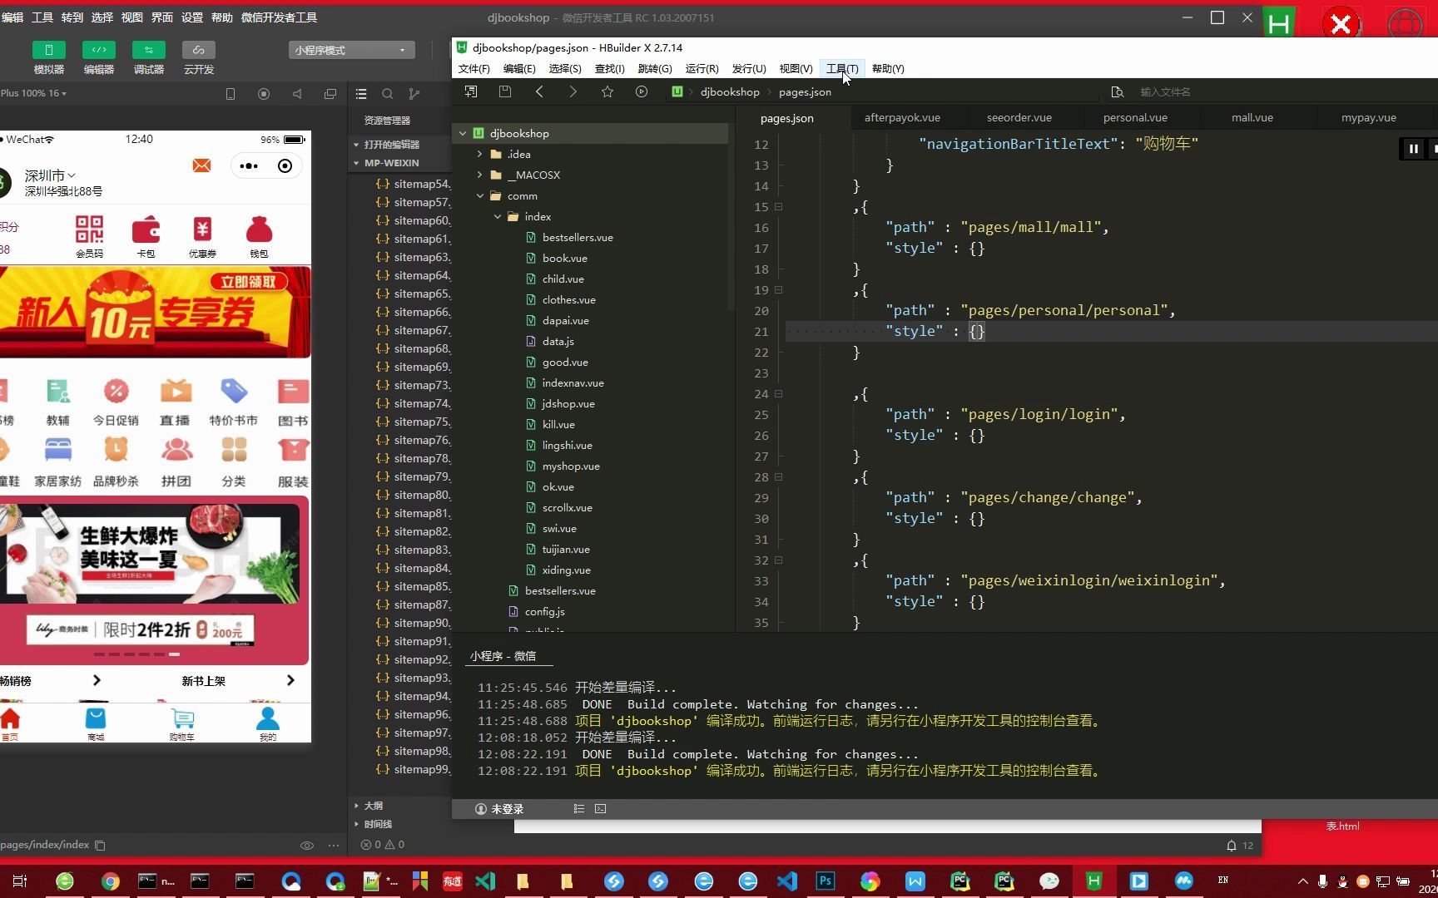Screen dimensions: 1438x898
Task: Expand the __MACOSX folder
Action: [x=480, y=175]
